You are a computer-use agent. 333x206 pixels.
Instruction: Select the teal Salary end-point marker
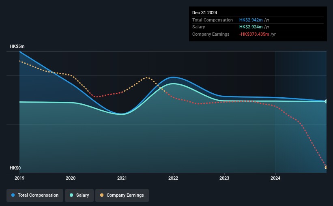326,101
